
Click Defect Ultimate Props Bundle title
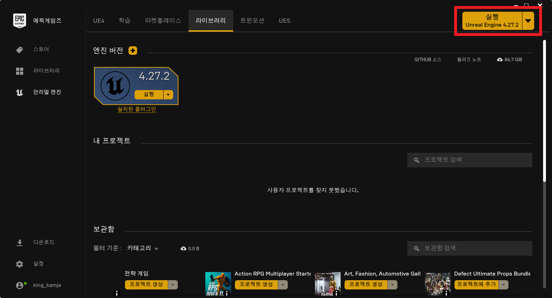492,274
